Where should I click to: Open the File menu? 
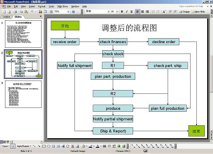click(9, 7)
